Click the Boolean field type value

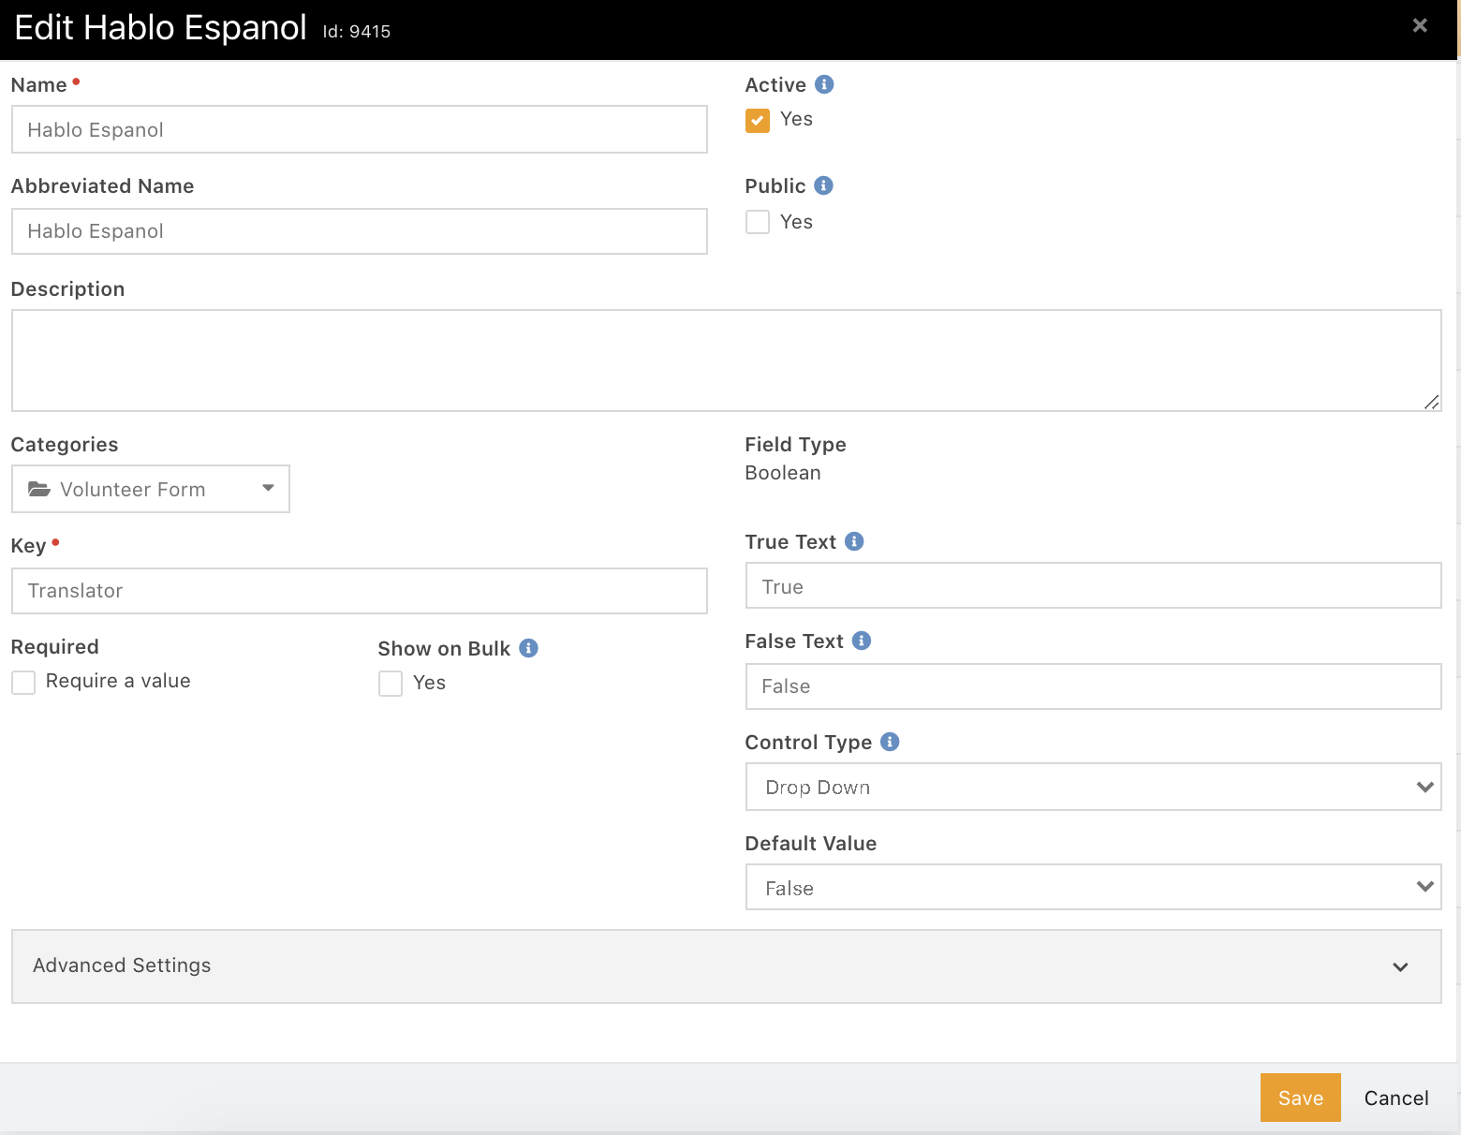[x=783, y=473]
